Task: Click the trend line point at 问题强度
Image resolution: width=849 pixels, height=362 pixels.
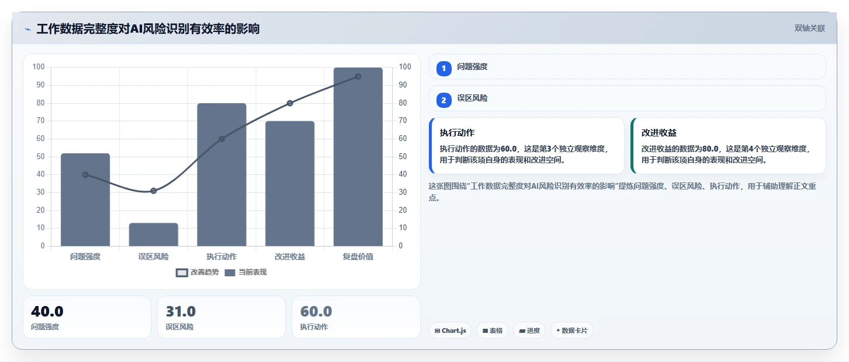Action: [x=85, y=175]
